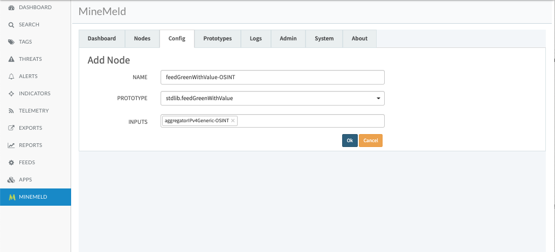Screen dimensions: 555x252
Task: Click the Dashboard gauge icon in sidebar
Action: 11,8
